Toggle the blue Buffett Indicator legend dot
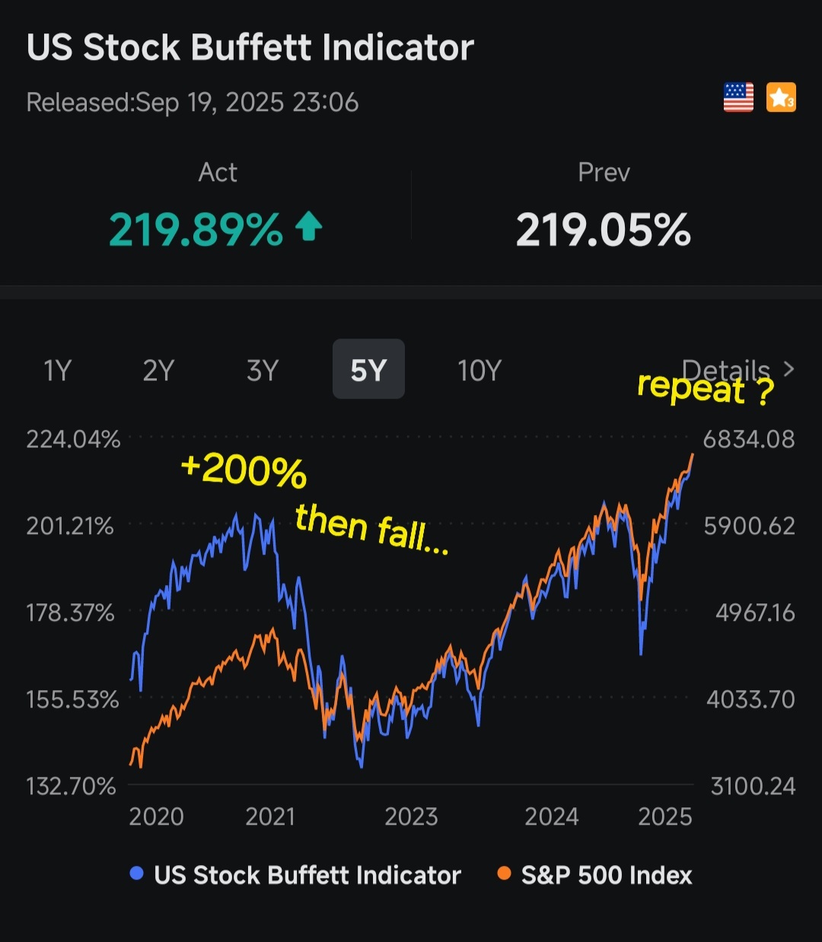 click(x=137, y=874)
